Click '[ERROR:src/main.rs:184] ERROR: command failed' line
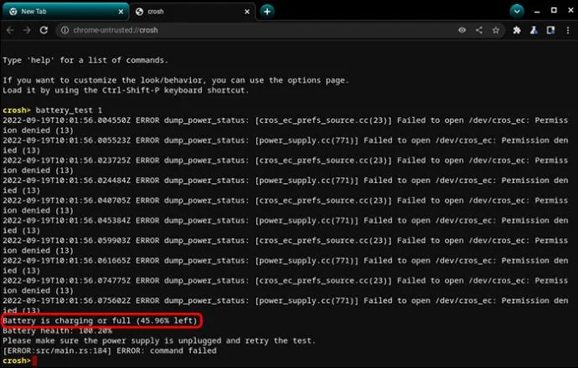The width and height of the screenshot is (578, 368). pos(110,350)
